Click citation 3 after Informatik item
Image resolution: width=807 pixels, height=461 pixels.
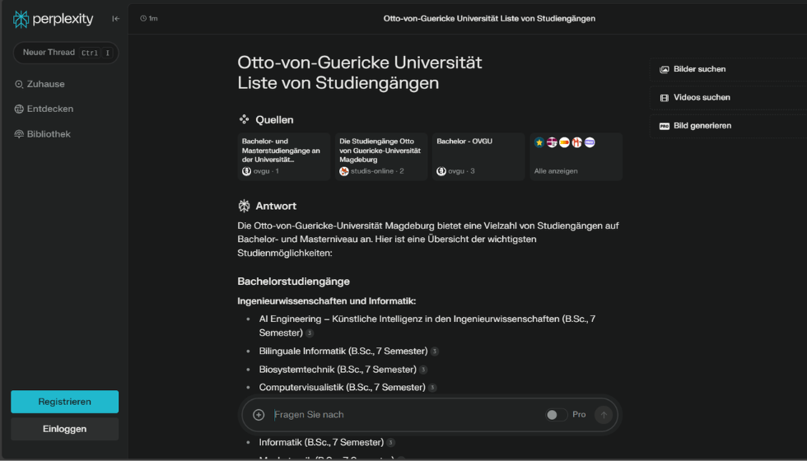point(390,443)
